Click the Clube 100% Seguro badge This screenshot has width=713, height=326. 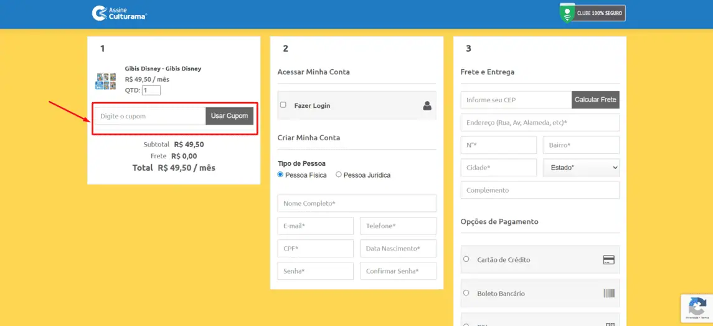coord(592,12)
